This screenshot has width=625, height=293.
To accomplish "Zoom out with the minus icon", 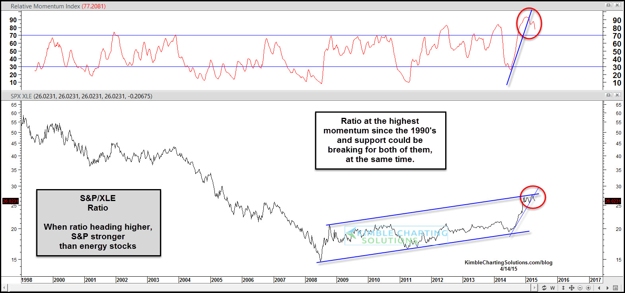I will pos(580,288).
